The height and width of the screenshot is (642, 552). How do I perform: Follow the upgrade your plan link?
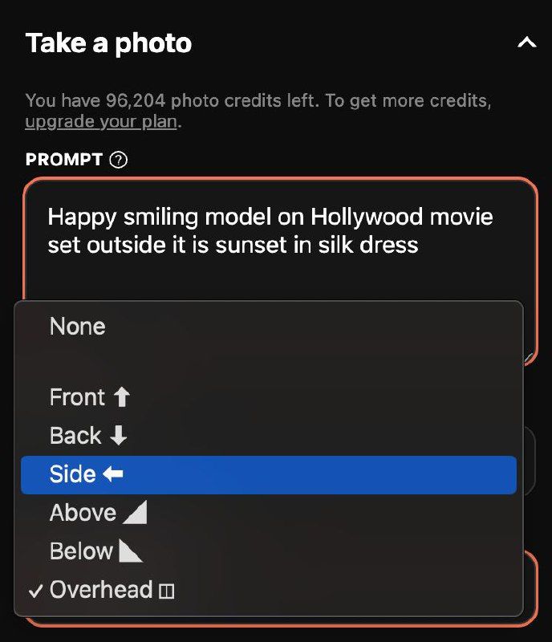point(101,123)
